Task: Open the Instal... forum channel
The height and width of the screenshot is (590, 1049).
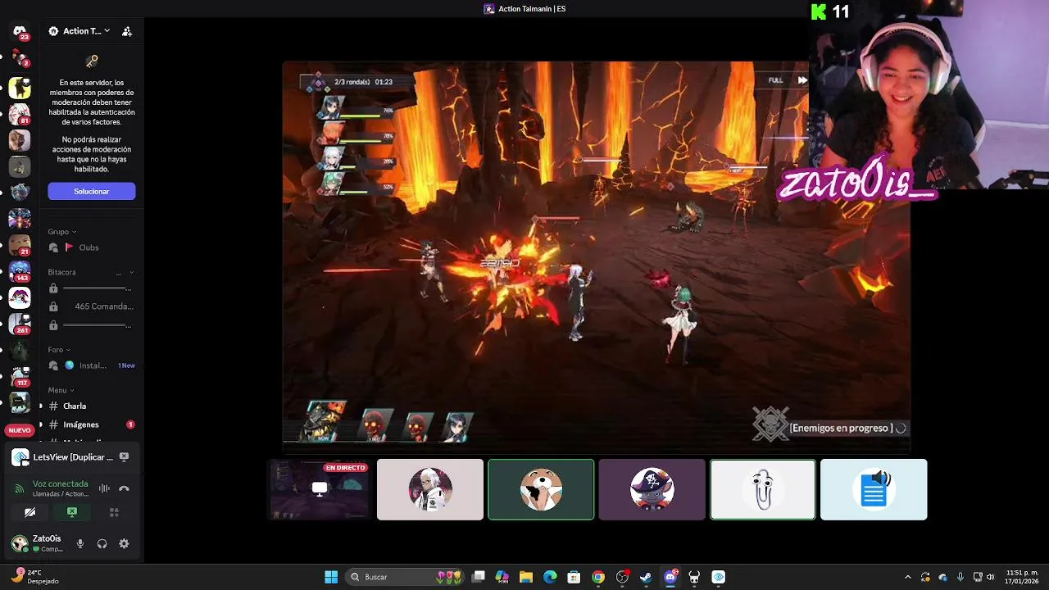Action: tap(90, 365)
